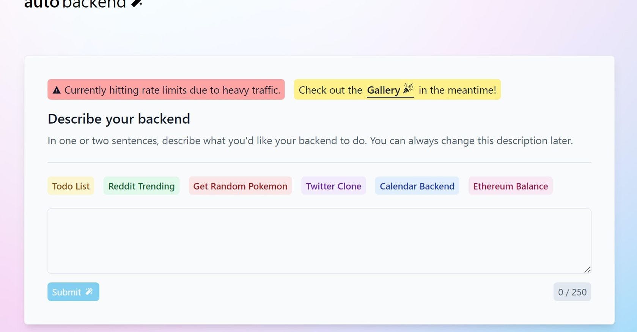This screenshot has height=332, width=637.
Task: Click the wand icon beside the auto backend logo
Action: click(x=137, y=3)
